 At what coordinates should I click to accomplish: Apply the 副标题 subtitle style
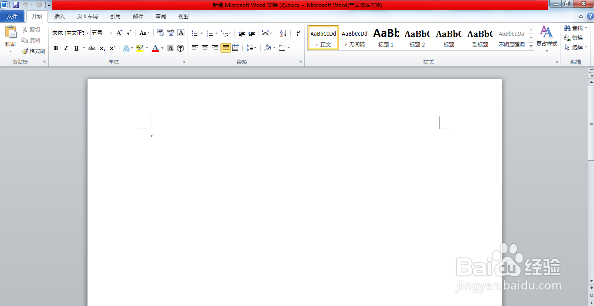[x=480, y=37]
